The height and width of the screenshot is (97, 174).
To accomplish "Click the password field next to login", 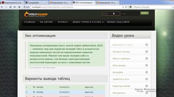I will (130, 14).
